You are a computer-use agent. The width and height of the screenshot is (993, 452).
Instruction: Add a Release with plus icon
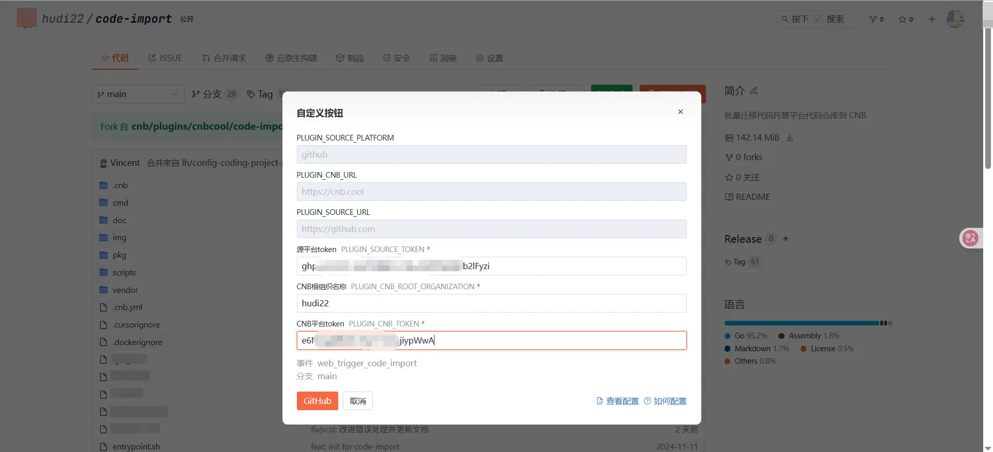[x=786, y=239]
